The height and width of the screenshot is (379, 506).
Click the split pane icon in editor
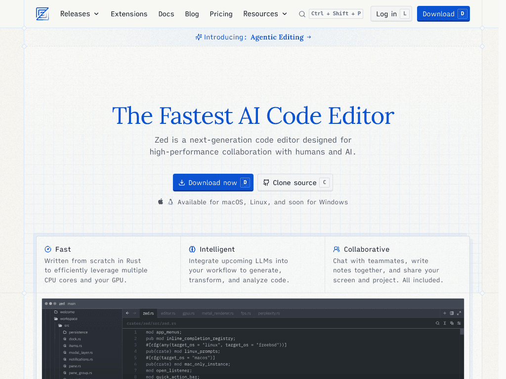point(452,313)
